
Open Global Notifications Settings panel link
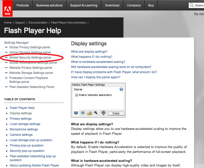[x=33, y=63]
